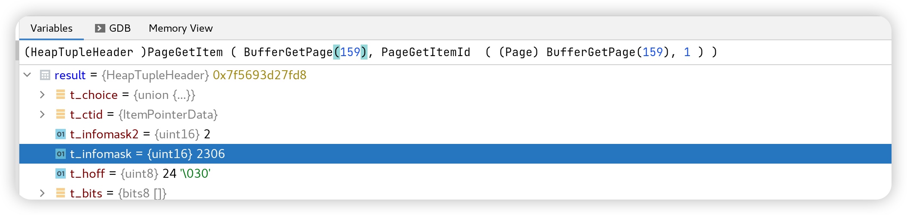Switch to the Memory View tab

click(x=181, y=28)
